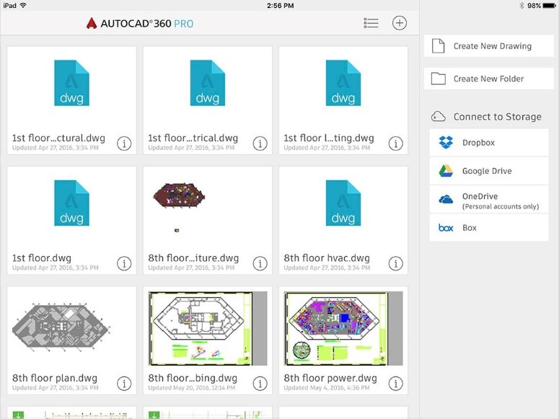Open info for 1st floor.dwg
Viewport: 559px width, 419px height.
(x=124, y=263)
